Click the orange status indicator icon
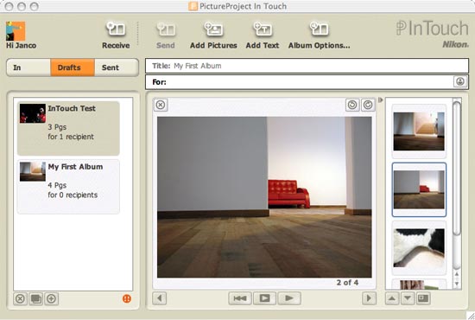The image size is (475, 320). click(127, 298)
